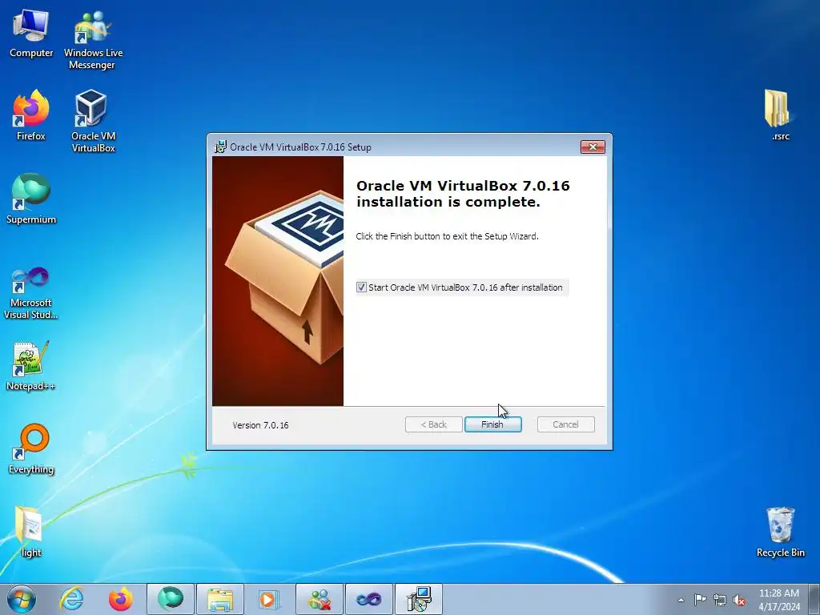Launch Internet Explorer from the taskbar
Viewport: 820px width, 615px height.
(x=71, y=599)
